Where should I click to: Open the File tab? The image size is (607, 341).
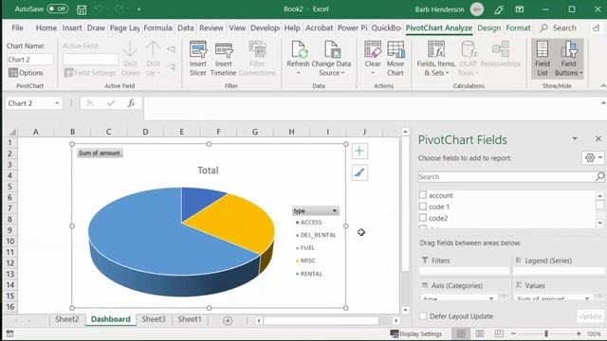tap(17, 27)
